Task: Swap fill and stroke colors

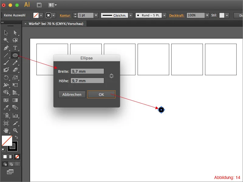Action: (16, 137)
